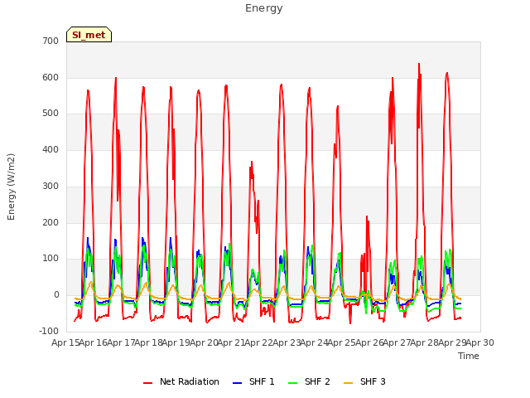The width and height of the screenshot is (530, 398).
Task: Toggle the SHF 2 legend entry
Action: 309,381
